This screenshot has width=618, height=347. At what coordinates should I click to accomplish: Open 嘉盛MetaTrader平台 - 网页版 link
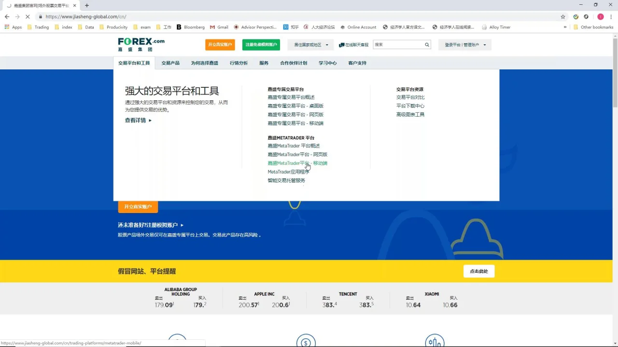click(297, 154)
